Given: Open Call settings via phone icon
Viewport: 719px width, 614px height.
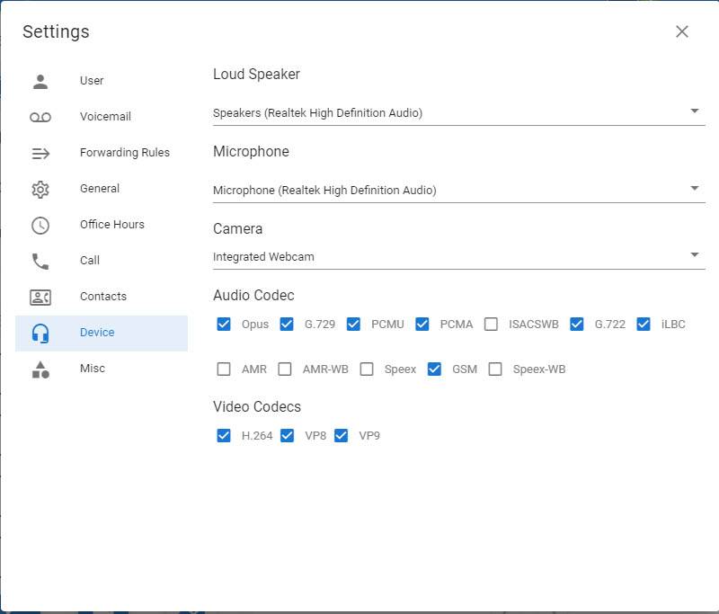Looking at the screenshot, I should 40,261.
